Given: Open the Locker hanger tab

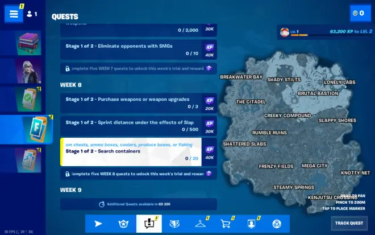Looking at the screenshot, I should (x=200, y=224).
